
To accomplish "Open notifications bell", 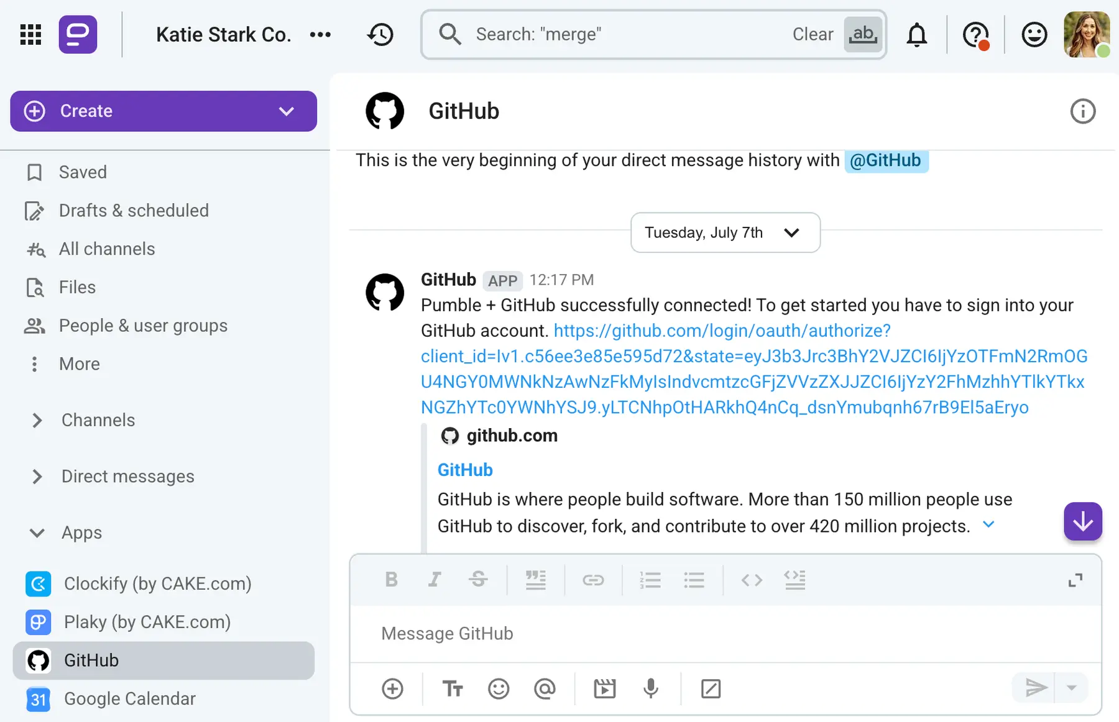I will [x=916, y=34].
